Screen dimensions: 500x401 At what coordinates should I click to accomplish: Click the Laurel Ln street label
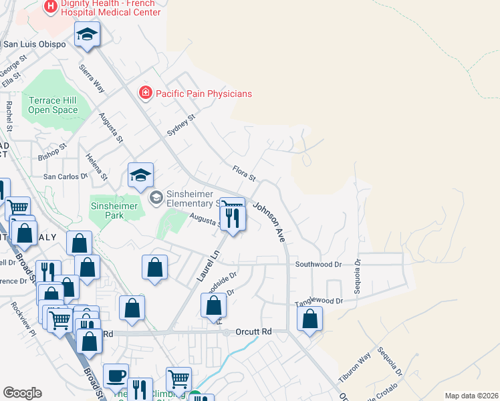click(209, 266)
